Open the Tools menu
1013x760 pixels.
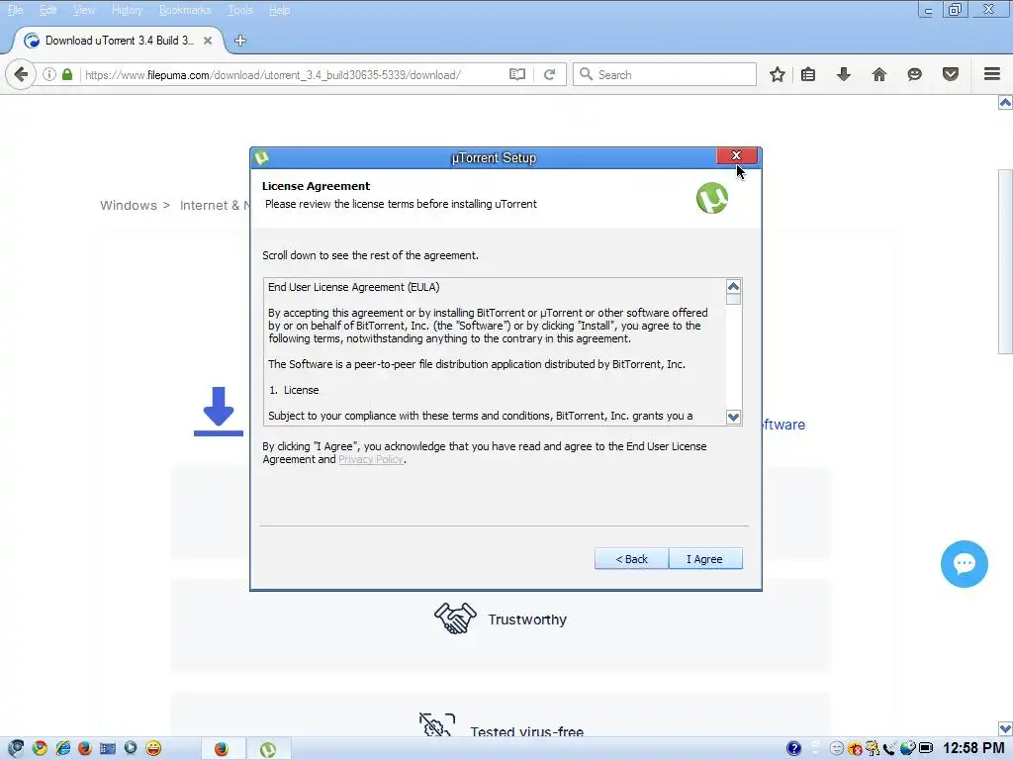pos(240,10)
